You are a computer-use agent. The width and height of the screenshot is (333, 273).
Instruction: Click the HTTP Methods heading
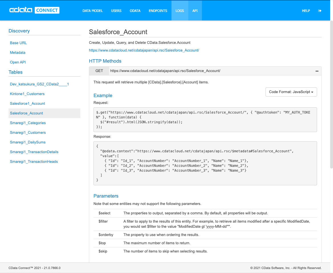pyautogui.click(x=105, y=61)
